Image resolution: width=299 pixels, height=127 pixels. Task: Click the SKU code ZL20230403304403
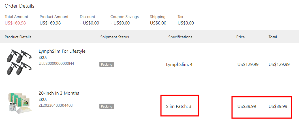point(55,105)
